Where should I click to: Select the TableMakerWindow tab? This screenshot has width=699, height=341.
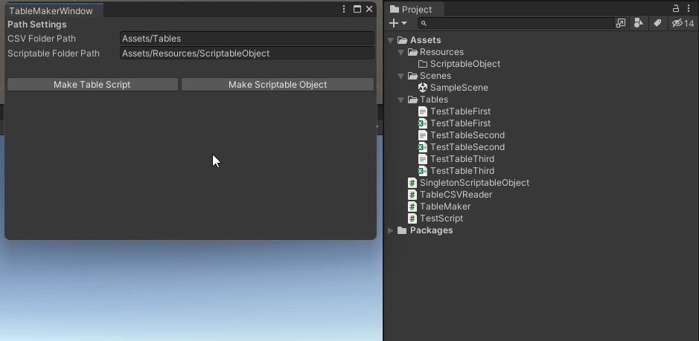54,10
